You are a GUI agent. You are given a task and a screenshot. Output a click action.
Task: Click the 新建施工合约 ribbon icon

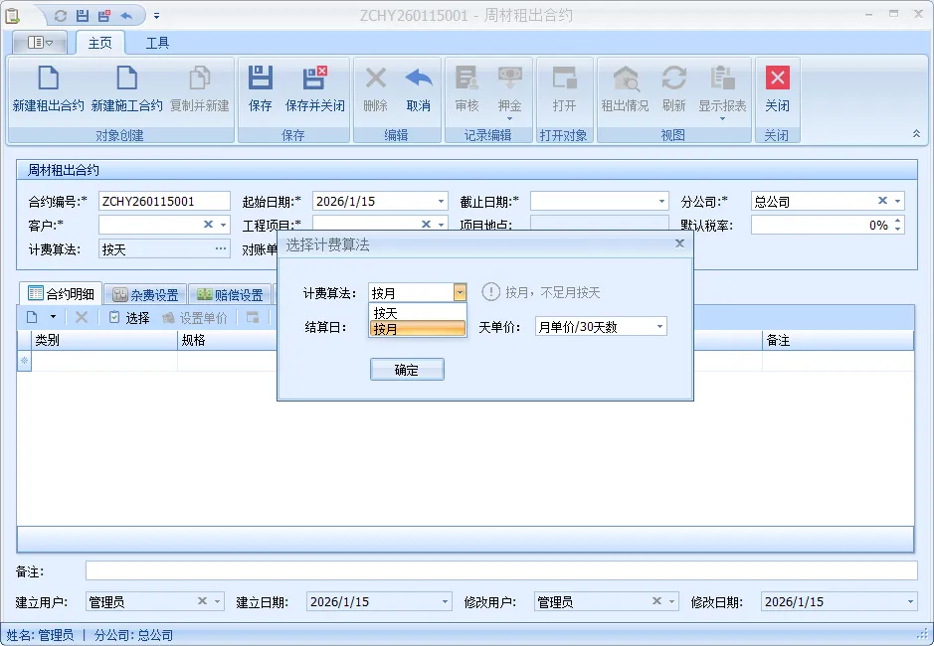coord(127,78)
